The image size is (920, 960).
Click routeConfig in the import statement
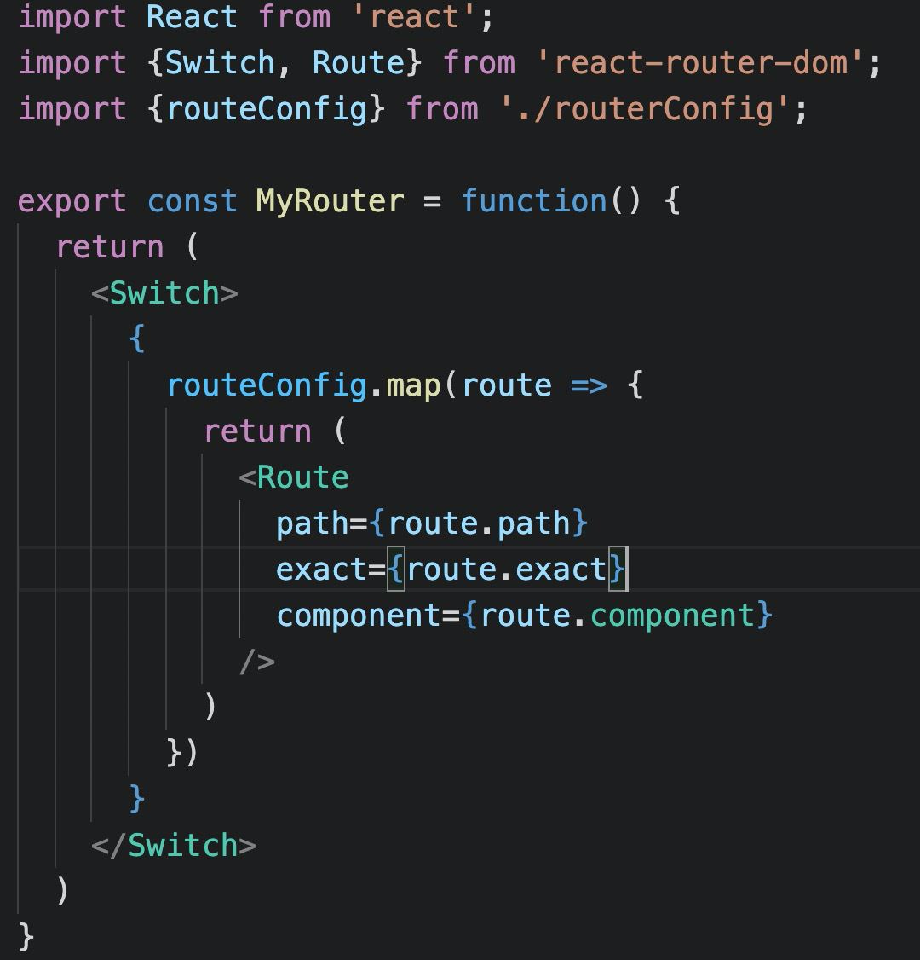(x=266, y=110)
